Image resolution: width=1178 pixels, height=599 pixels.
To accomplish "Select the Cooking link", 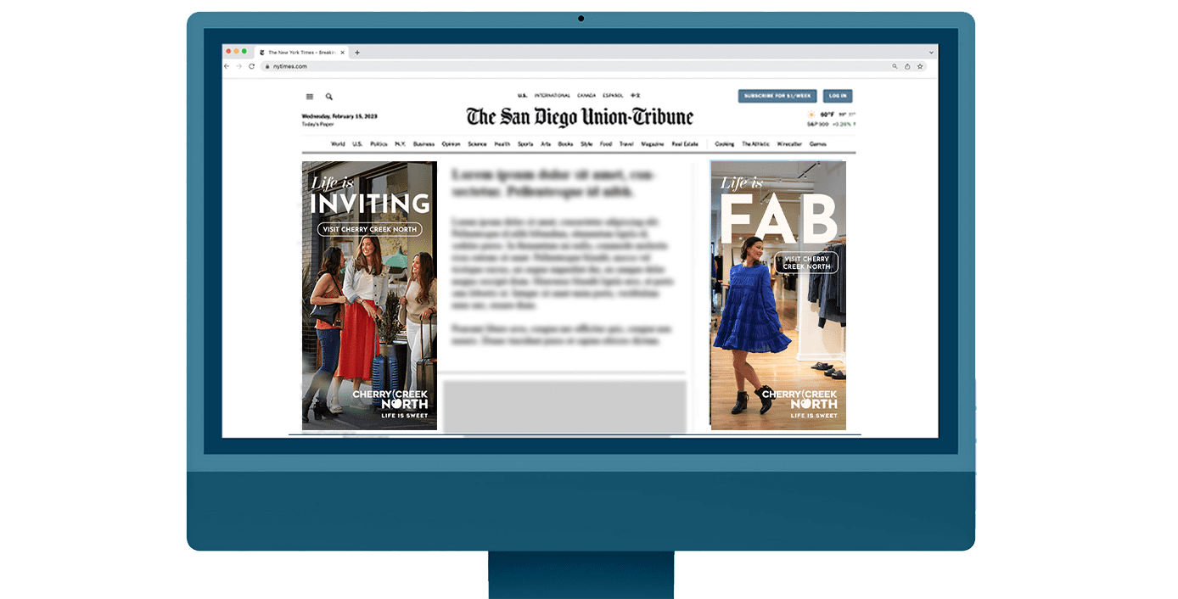I will click(725, 144).
